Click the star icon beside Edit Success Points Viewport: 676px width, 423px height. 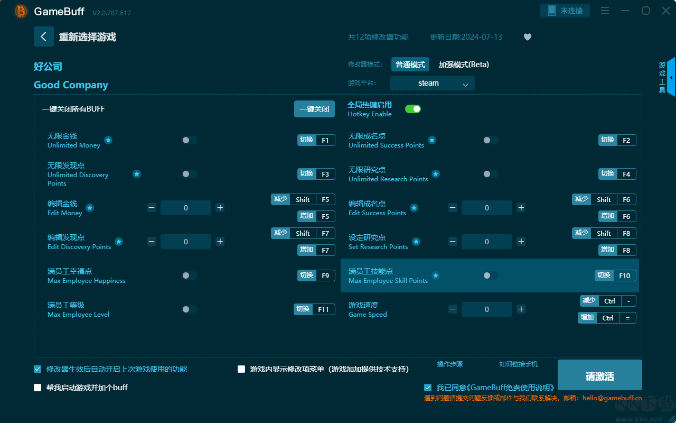414,208
